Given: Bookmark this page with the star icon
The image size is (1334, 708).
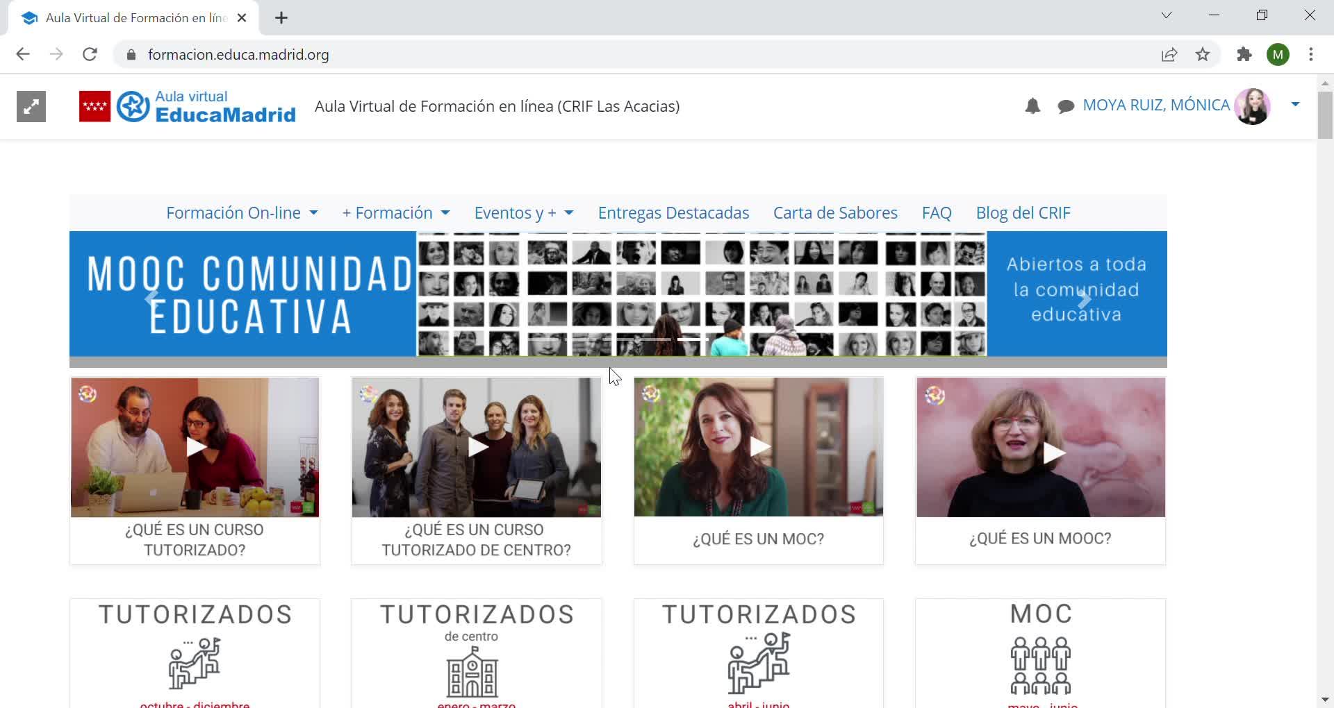Looking at the screenshot, I should click(x=1203, y=54).
